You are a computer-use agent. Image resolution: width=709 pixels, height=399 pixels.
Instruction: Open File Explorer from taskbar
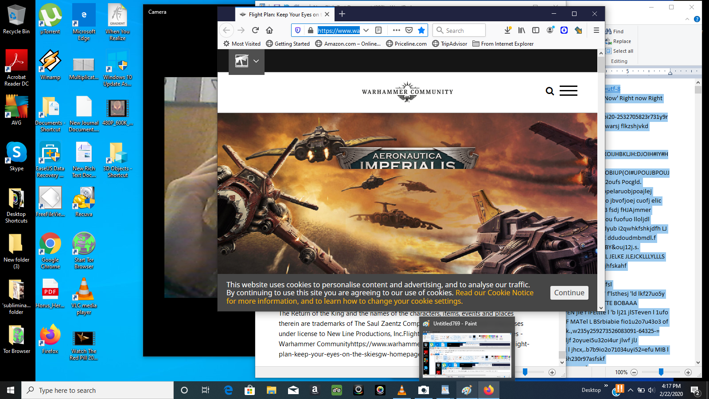[x=271, y=390]
